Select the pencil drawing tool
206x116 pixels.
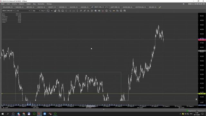click(x=85, y=11)
